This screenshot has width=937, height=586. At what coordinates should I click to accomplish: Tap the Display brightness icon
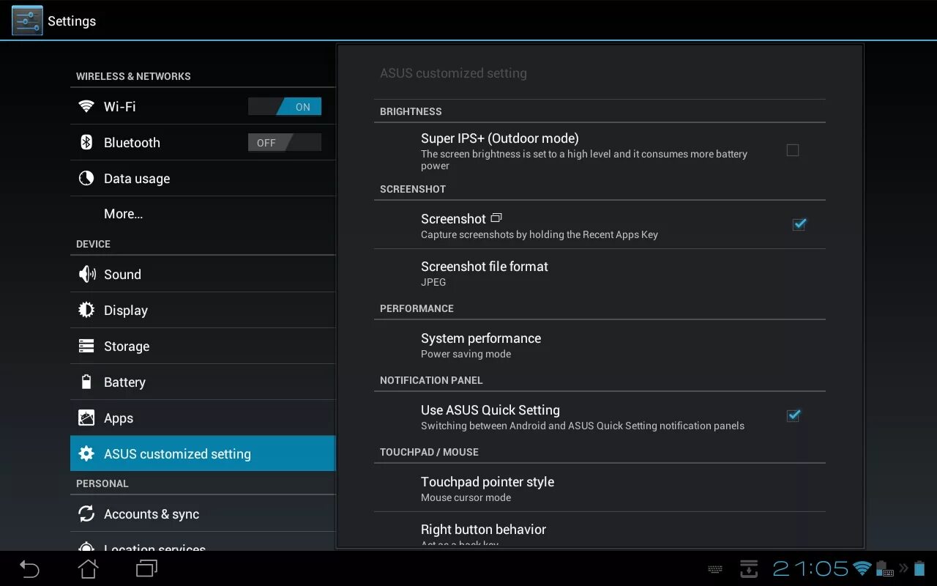(x=86, y=310)
